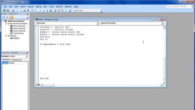Collapse the VBAProject (Book1) tree node

[3, 21]
